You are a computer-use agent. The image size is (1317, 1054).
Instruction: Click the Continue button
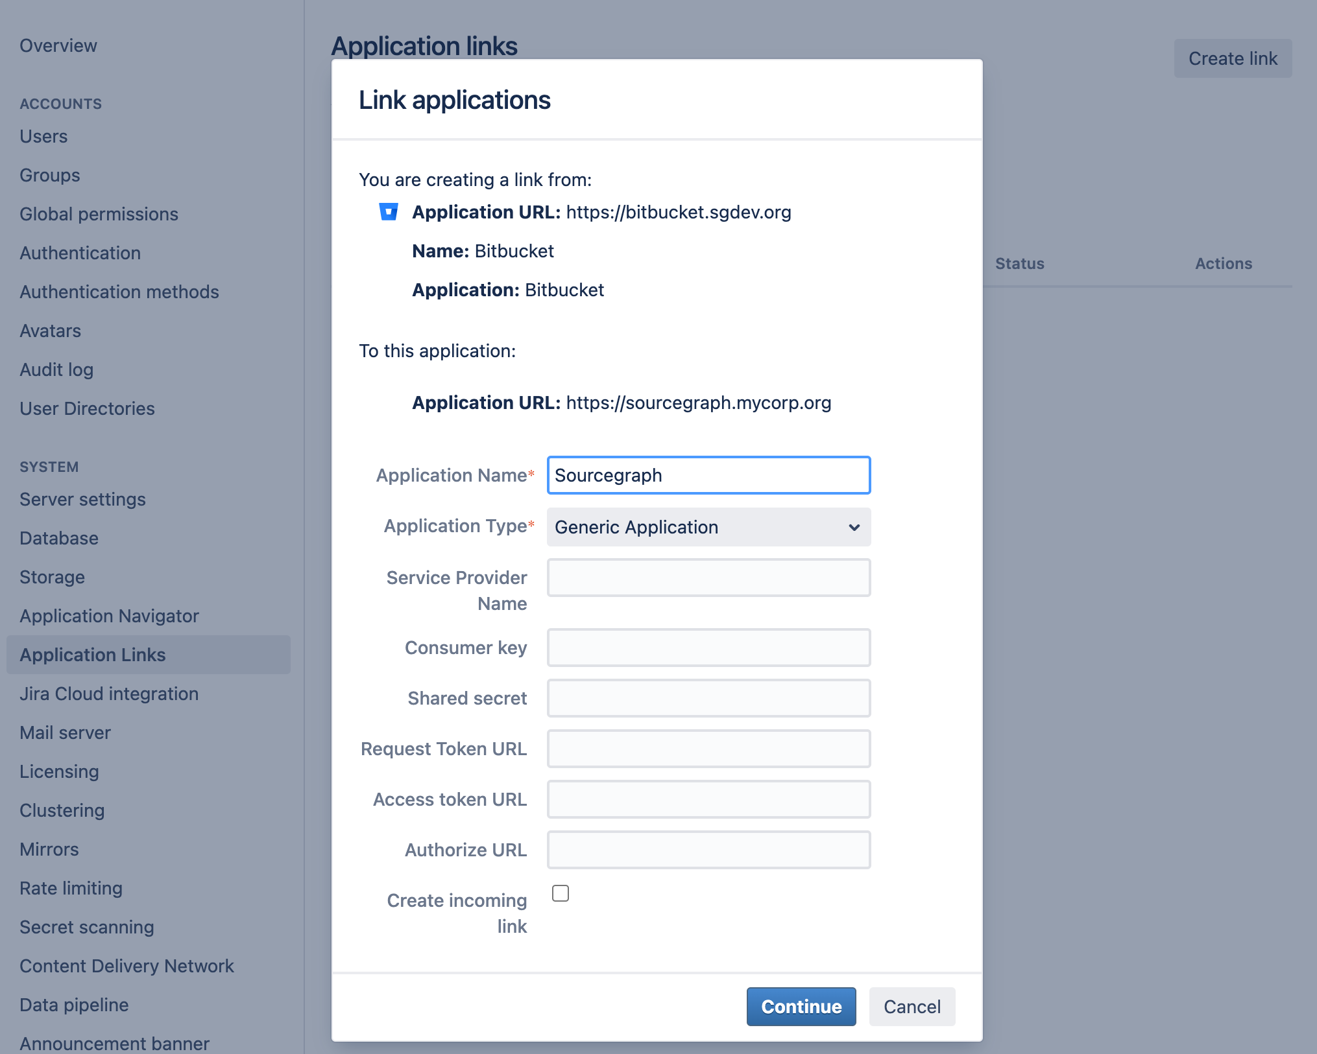click(802, 1005)
